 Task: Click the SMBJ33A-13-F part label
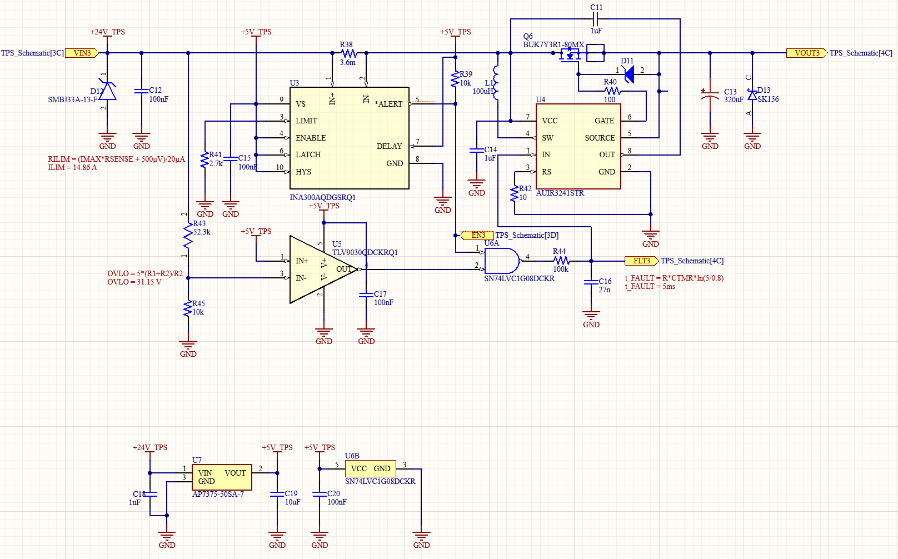[72, 99]
